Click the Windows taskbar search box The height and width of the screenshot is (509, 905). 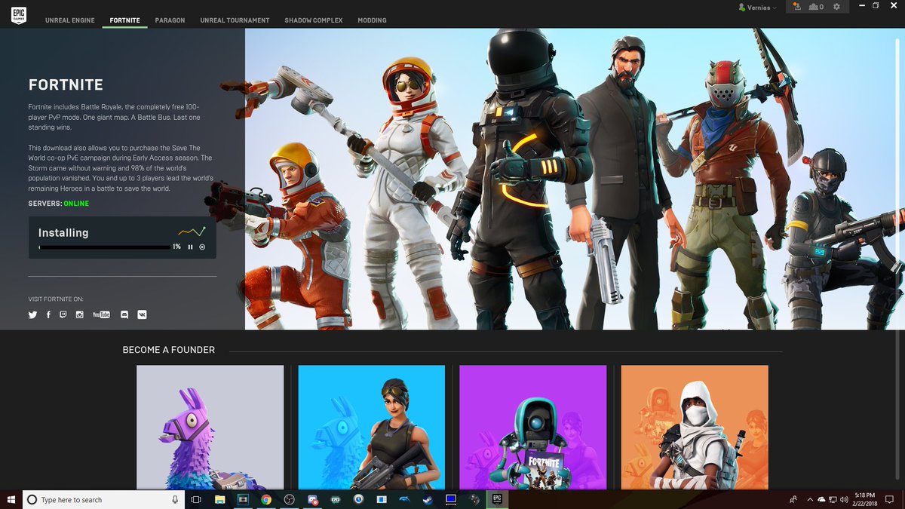coord(103,499)
